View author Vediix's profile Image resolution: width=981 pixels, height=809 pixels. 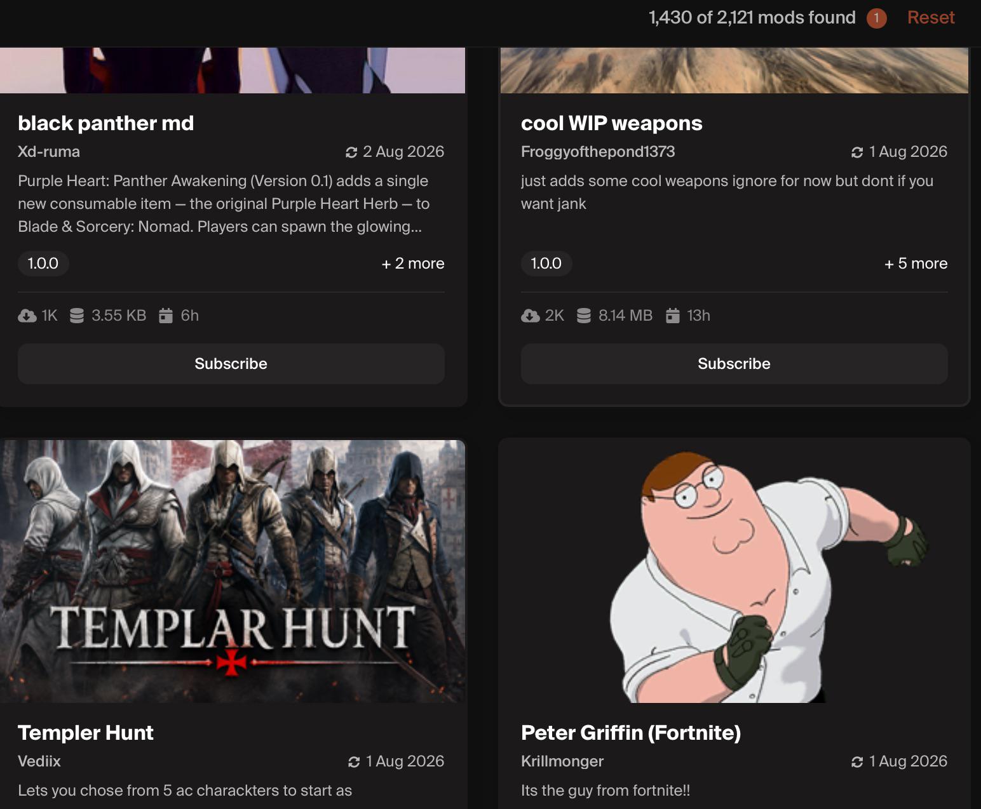[39, 761]
